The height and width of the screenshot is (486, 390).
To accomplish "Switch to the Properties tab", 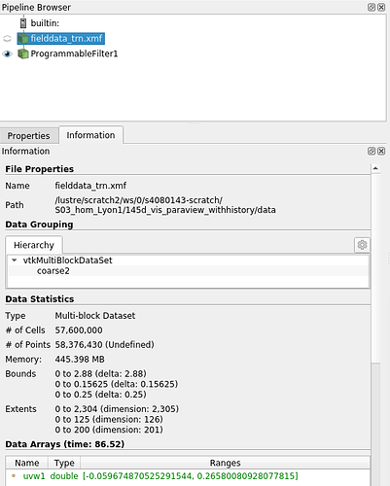I will (28, 136).
